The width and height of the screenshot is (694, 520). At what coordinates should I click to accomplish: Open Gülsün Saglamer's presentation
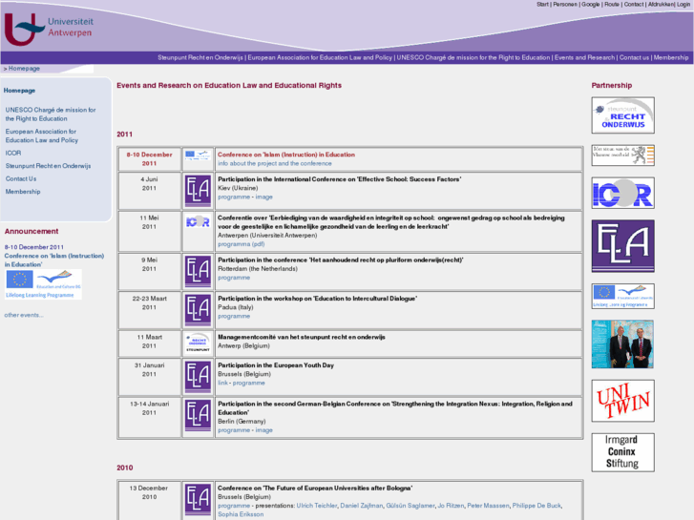(410, 506)
